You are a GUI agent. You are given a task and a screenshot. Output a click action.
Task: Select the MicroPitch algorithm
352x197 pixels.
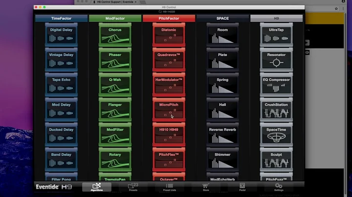[x=169, y=110]
